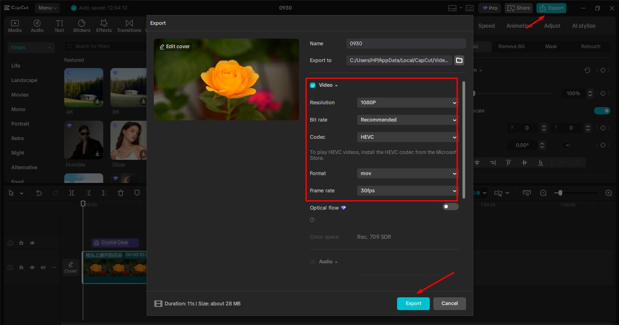This screenshot has width=619, height=325.
Task: Expand the Codec dropdown
Action: click(407, 137)
